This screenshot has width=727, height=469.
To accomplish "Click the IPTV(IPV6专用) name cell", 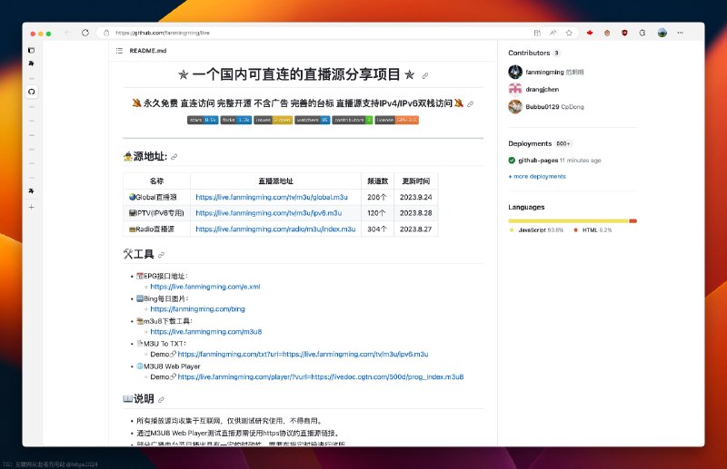I will pyautogui.click(x=156, y=213).
